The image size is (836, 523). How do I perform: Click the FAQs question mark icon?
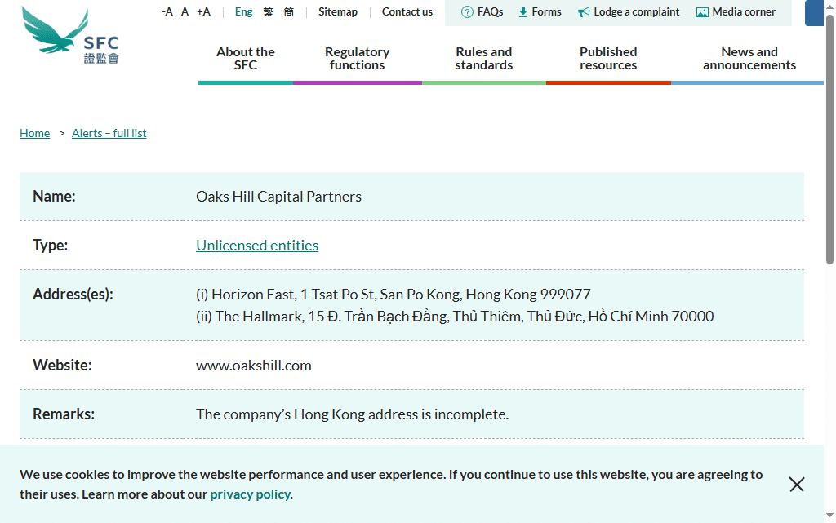tap(467, 11)
